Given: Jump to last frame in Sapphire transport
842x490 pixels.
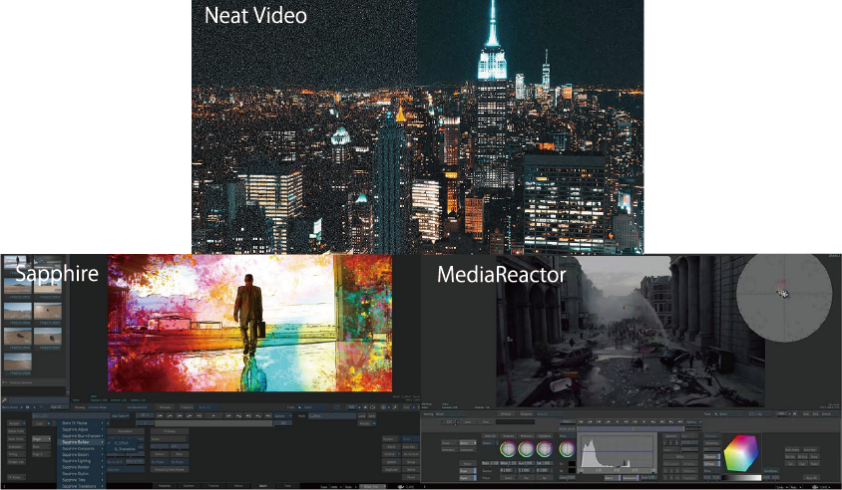Looking at the screenshot, I should pos(267,416).
